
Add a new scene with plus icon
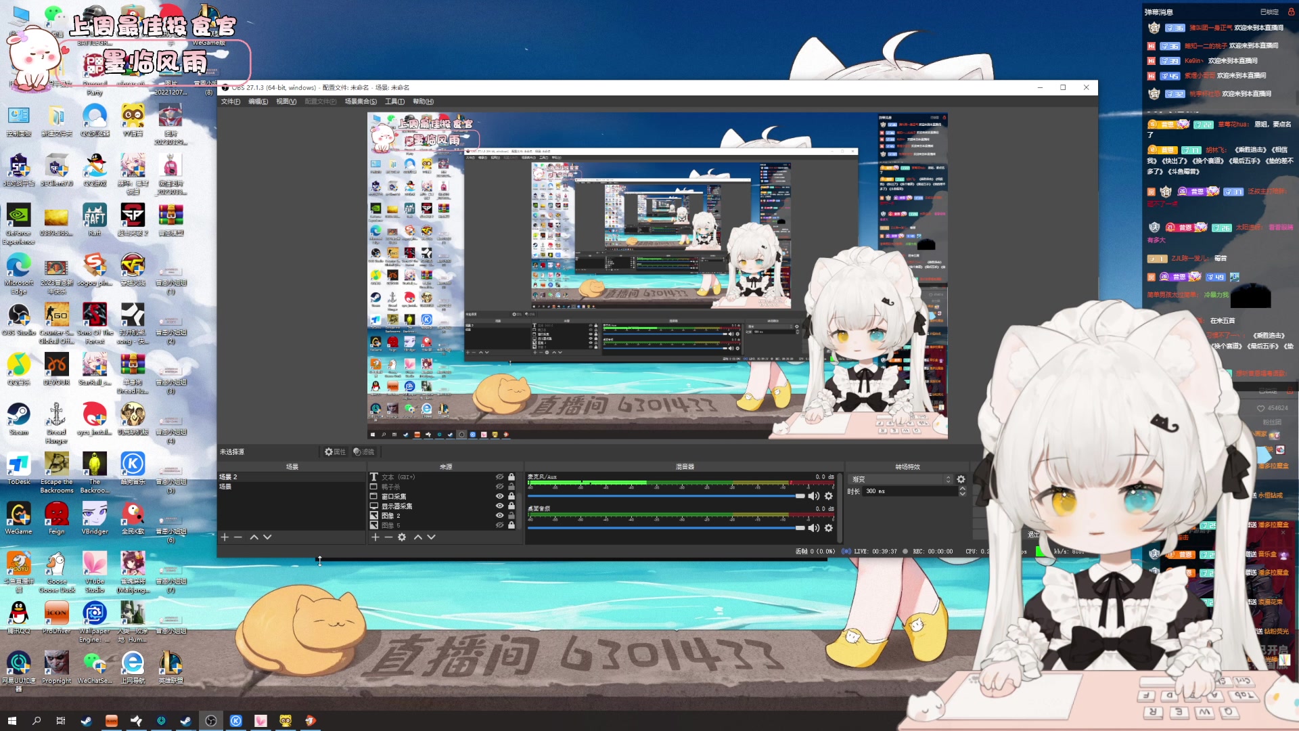coord(225,537)
